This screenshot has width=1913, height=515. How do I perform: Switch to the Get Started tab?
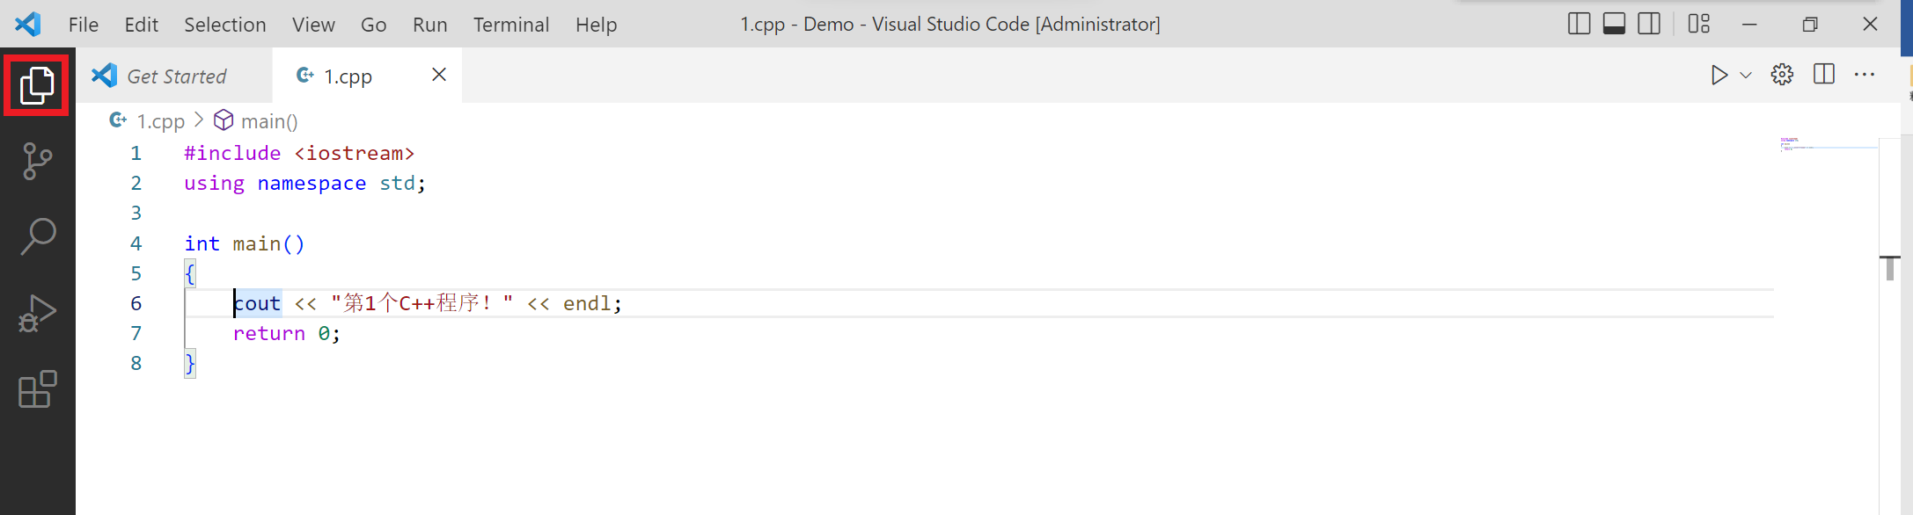pyautogui.click(x=176, y=76)
